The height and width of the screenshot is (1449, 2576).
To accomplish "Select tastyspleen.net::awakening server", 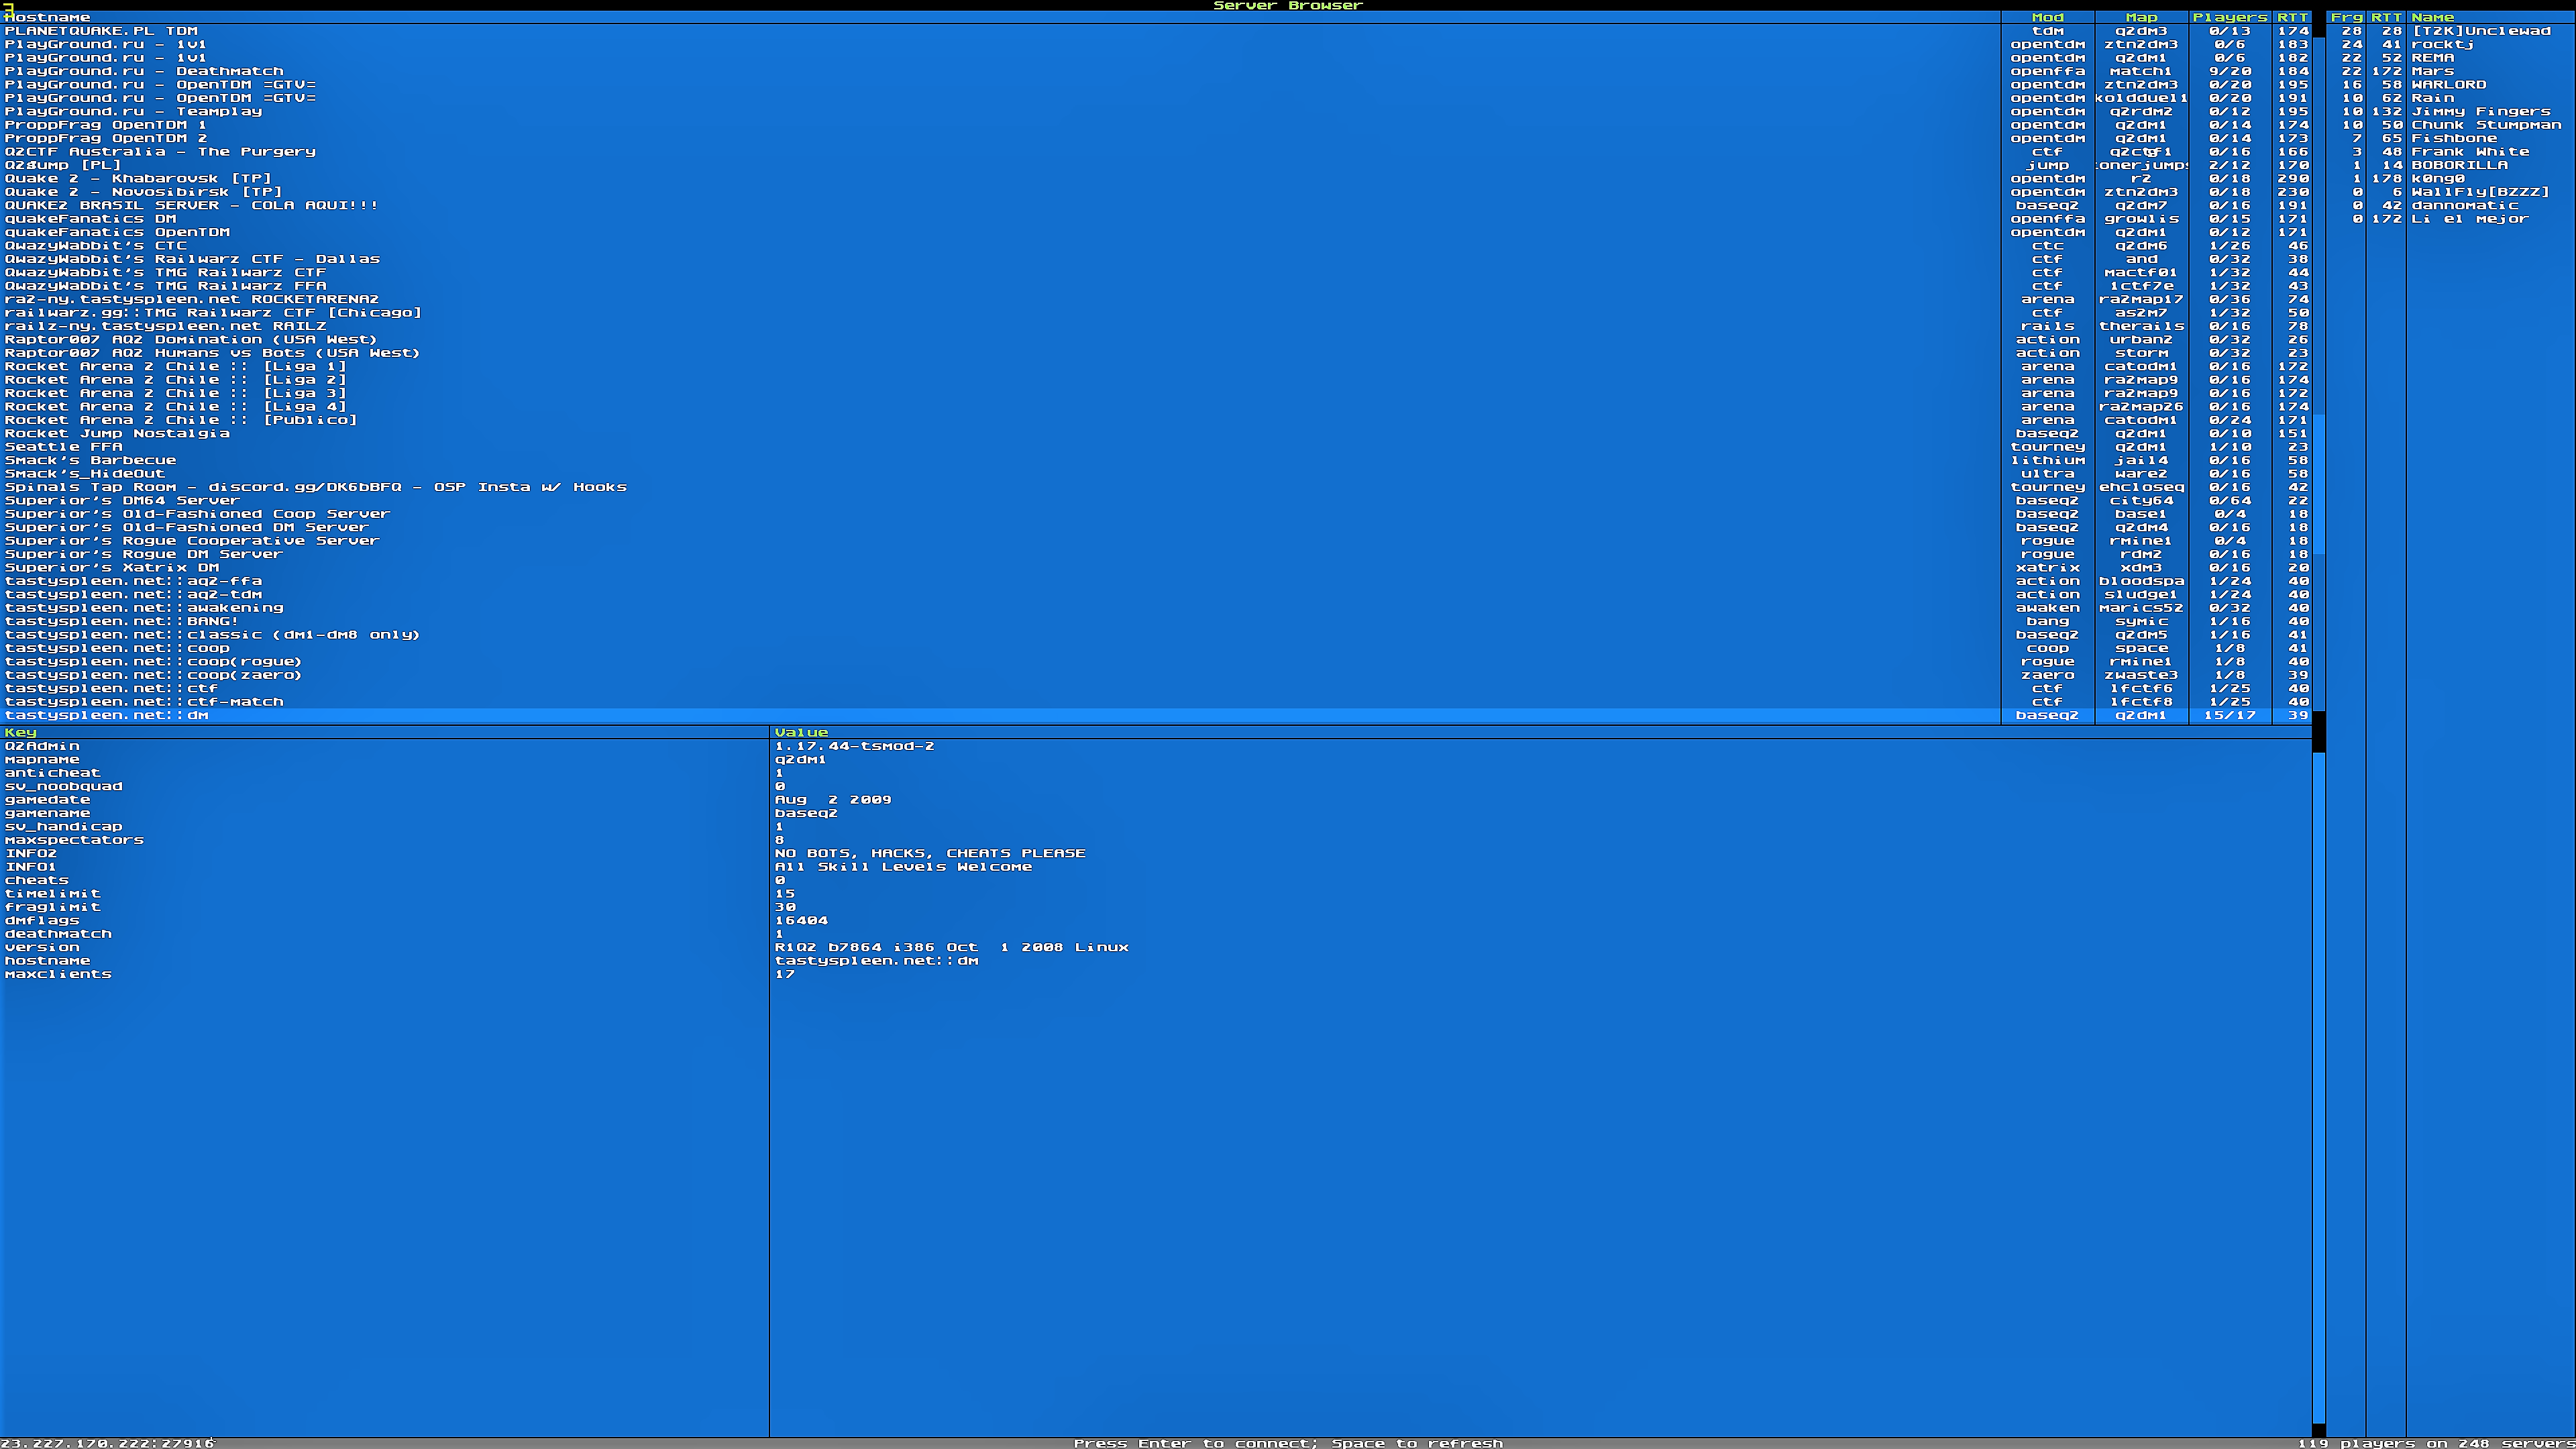I will click(x=1156, y=608).
